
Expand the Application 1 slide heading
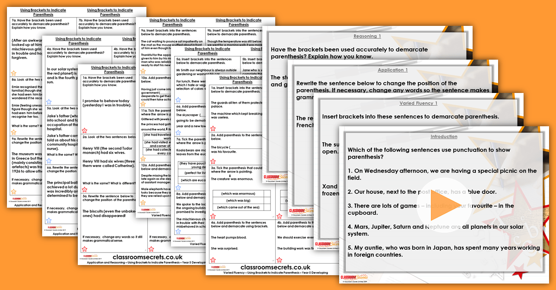tap(392, 70)
